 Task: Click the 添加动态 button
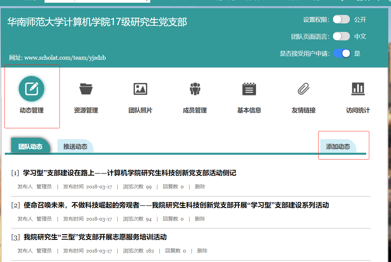(338, 147)
